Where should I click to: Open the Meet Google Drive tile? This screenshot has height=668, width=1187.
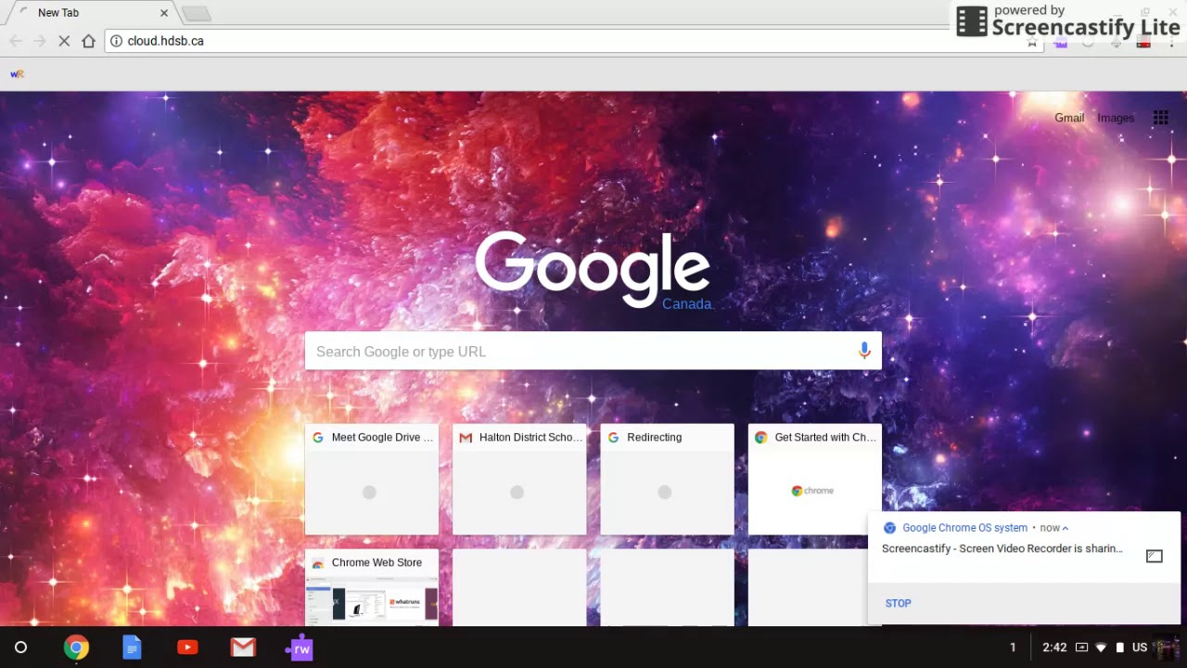[372, 480]
